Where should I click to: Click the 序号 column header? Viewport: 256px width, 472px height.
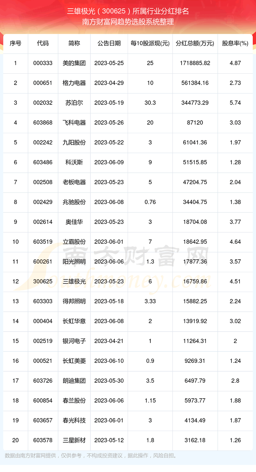[15, 43]
